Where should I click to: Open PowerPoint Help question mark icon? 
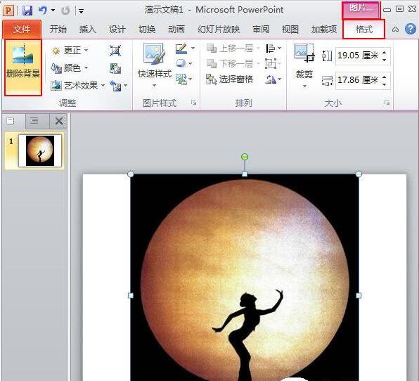410,29
